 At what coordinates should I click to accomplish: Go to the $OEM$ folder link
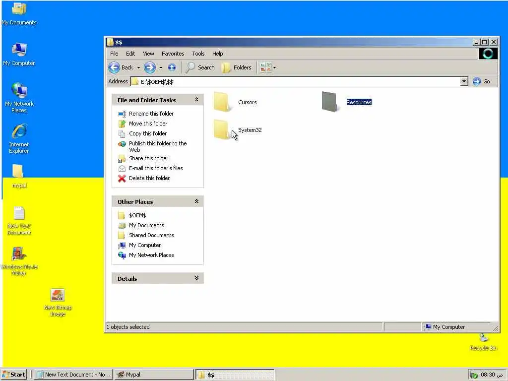137,215
